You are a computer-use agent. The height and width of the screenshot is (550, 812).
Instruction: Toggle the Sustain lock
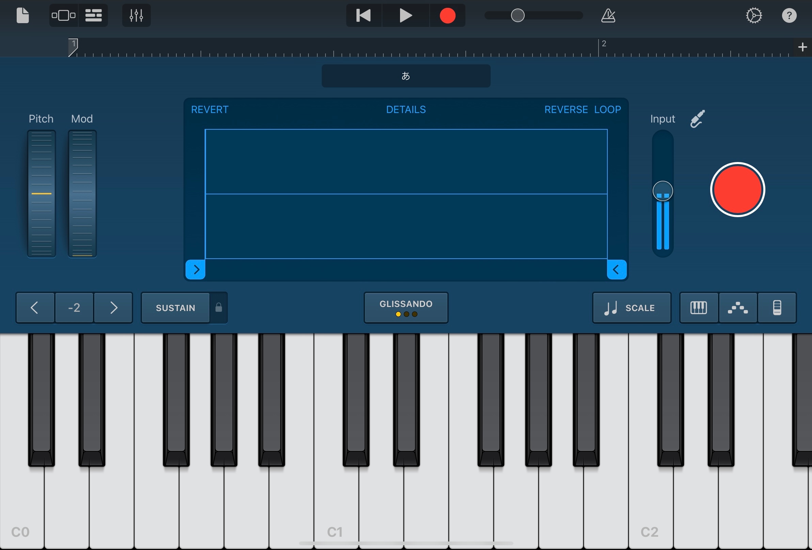coord(219,308)
